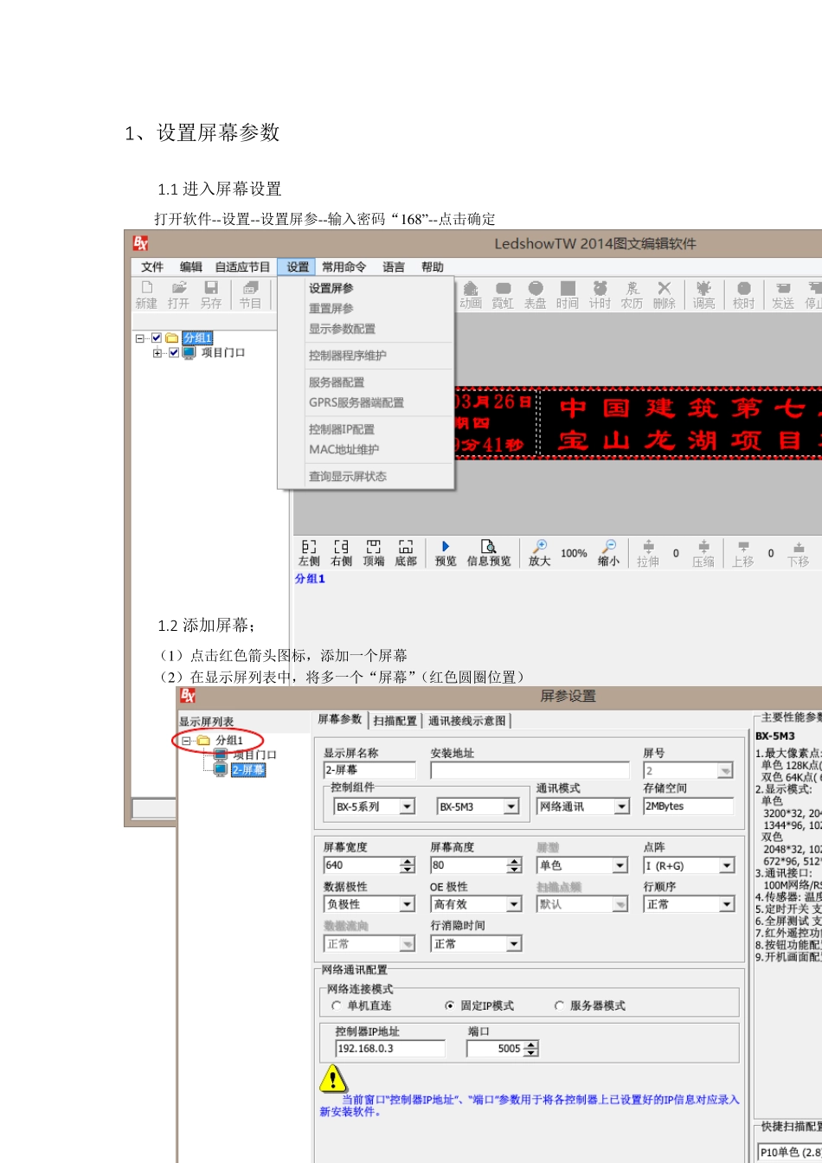Toggle the 项目门口 checkbox in the tree
This screenshot has width=822, height=1163.
(x=174, y=352)
